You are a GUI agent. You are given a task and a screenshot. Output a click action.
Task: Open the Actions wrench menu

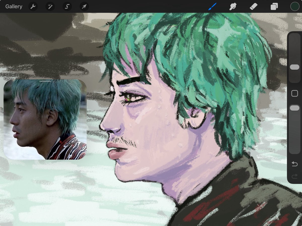pos(33,7)
